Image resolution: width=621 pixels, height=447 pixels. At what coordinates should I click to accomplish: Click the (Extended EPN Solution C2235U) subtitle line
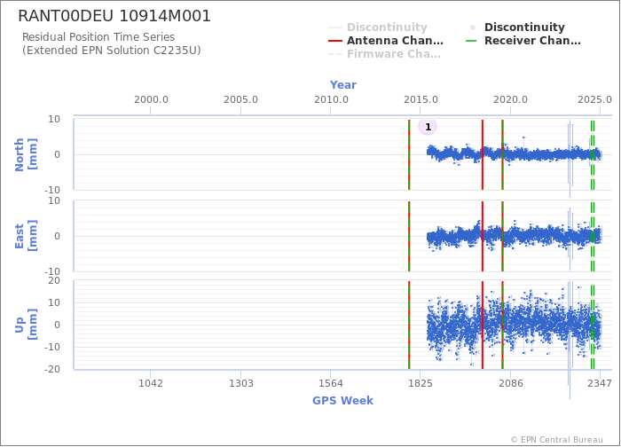click(x=111, y=51)
